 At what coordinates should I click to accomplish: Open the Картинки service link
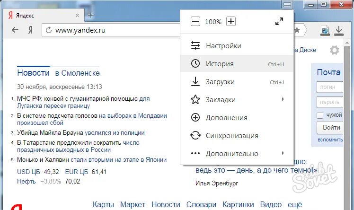238,205
